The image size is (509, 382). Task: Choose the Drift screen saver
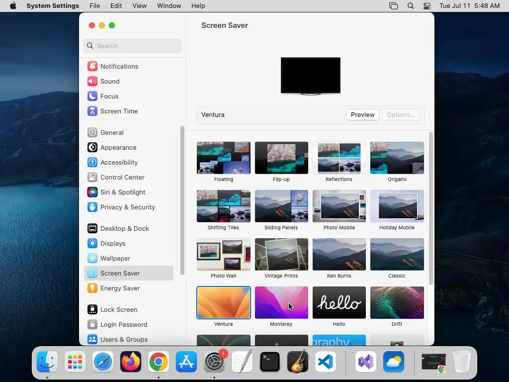pyautogui.click(x=397, y=303)
